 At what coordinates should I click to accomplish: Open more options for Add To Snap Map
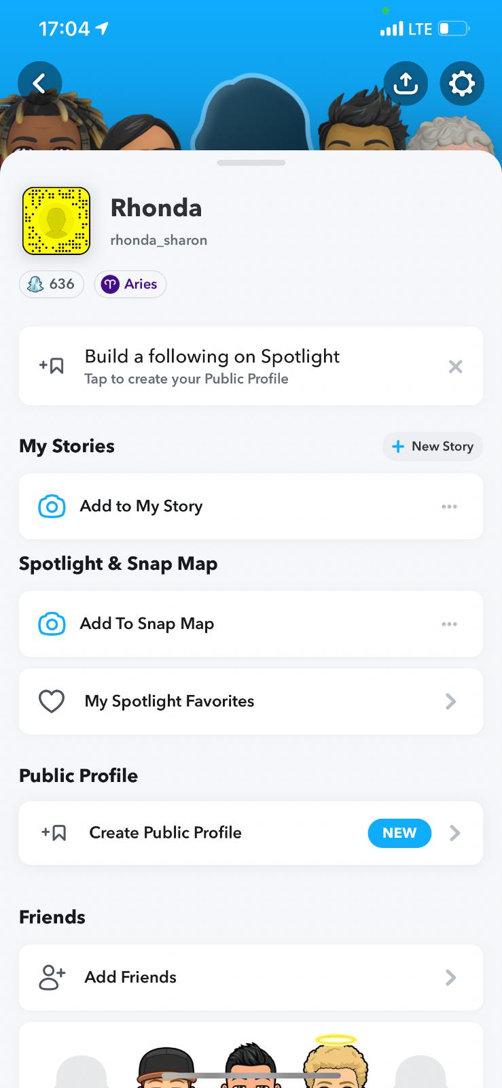[449, 624]
